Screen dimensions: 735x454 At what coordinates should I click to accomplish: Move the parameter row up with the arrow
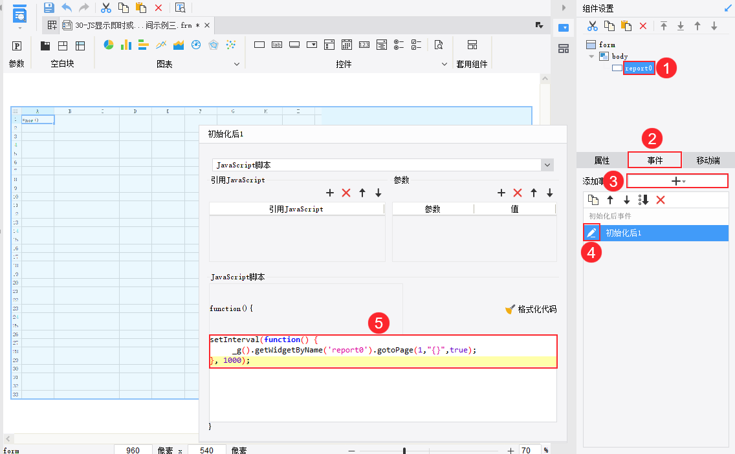[534, 193]
